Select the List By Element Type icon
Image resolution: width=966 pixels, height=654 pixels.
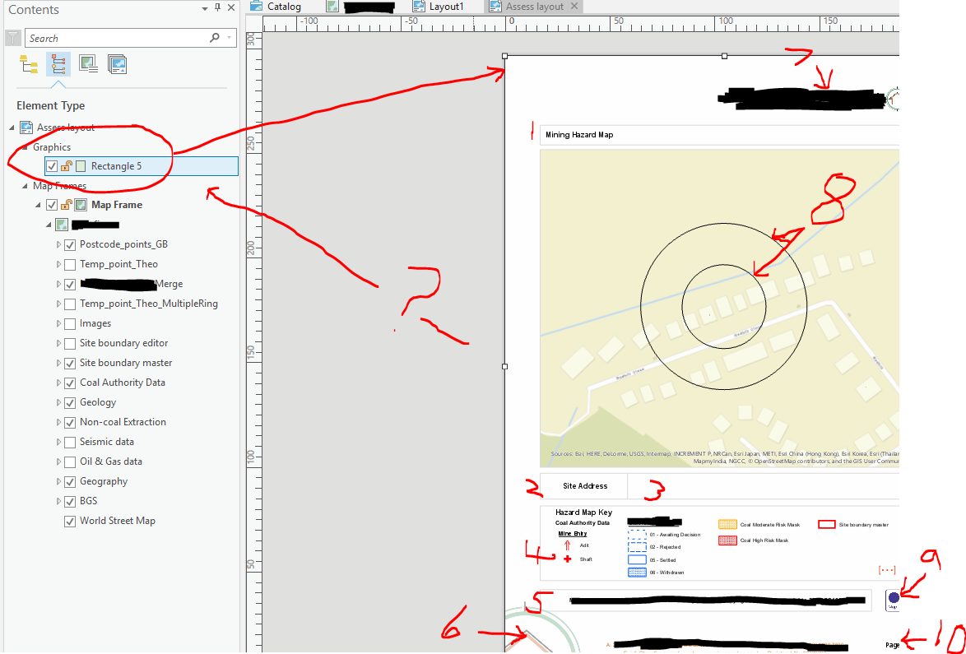[x=58, y=63]
